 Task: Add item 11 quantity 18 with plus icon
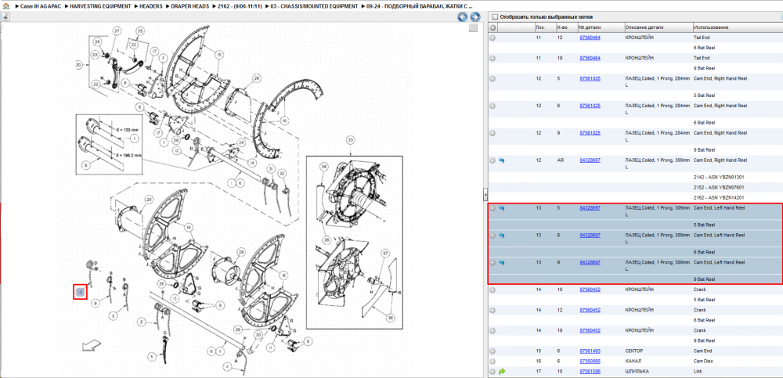(493, 58)
